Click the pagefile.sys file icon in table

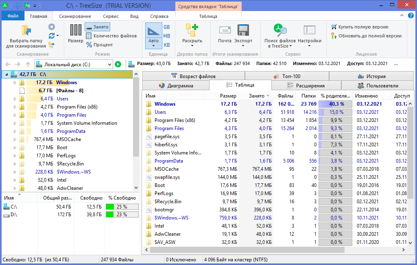coord(149,137)
